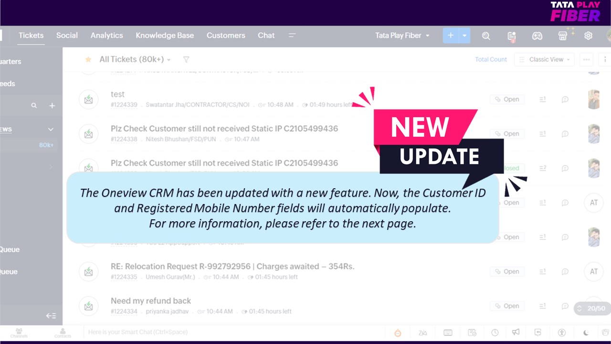Select the mail icon for Relocation Request ticket
This screenshot has height=344, width=611.
tap(88, 271)
